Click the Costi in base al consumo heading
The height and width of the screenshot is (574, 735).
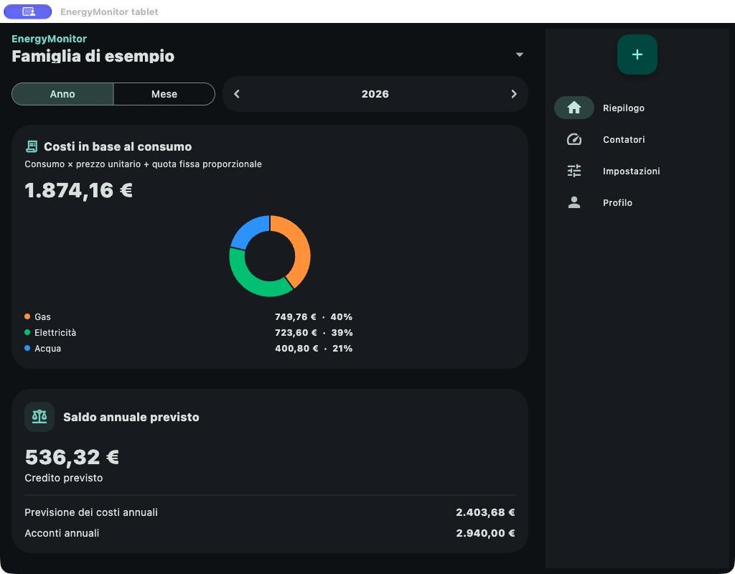(118, 146)
